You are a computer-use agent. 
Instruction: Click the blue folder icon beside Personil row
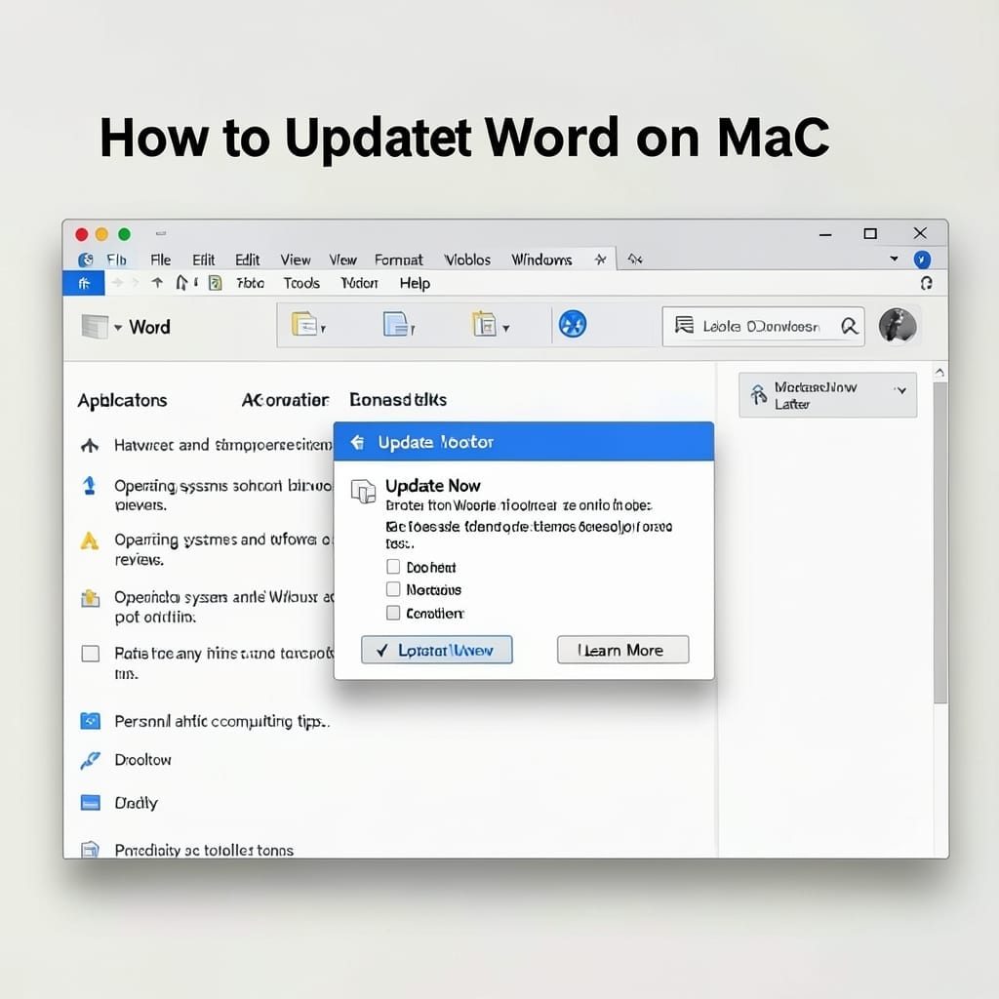[x=91, y=721]
